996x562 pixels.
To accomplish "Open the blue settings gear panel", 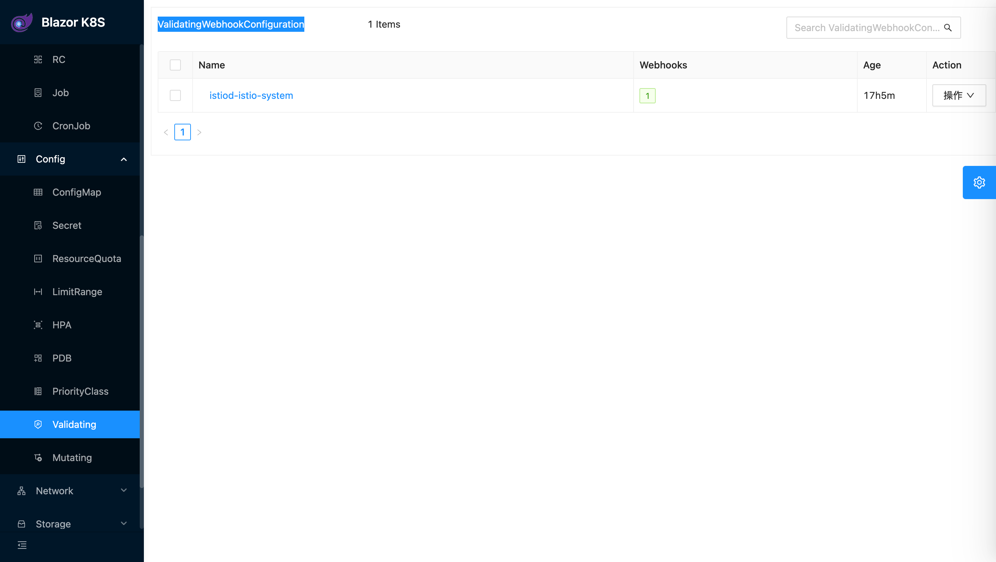I will [x=979, y=182].
